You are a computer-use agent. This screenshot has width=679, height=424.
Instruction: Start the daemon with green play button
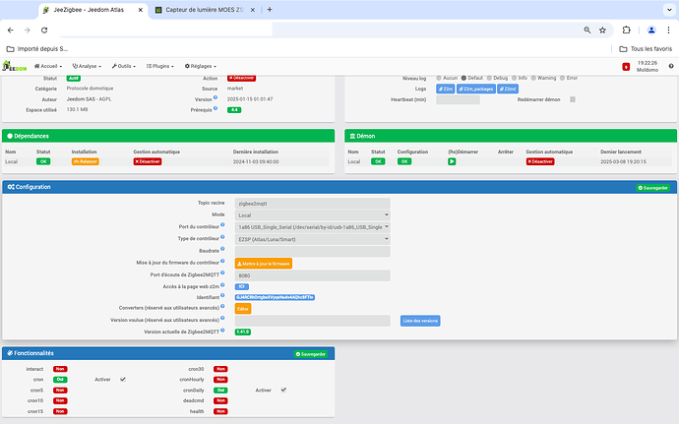pos(452,161)
